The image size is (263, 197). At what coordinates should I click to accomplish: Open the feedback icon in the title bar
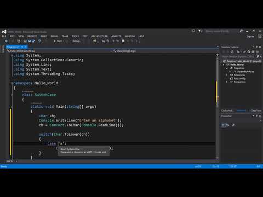click(193, 31)
